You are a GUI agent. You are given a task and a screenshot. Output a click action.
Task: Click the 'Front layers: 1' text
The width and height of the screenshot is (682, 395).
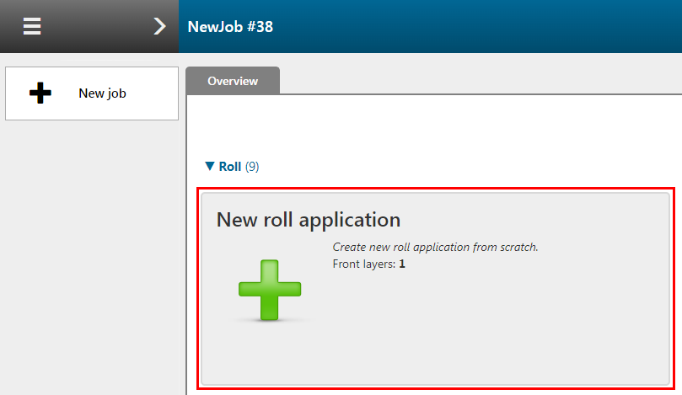tap(369, 264)
